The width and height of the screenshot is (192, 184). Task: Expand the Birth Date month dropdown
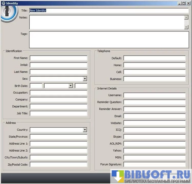coord(71,86)
